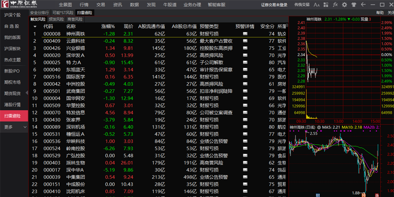Open the 全景图 menu

pyautogui.click(x=66, y=5)
